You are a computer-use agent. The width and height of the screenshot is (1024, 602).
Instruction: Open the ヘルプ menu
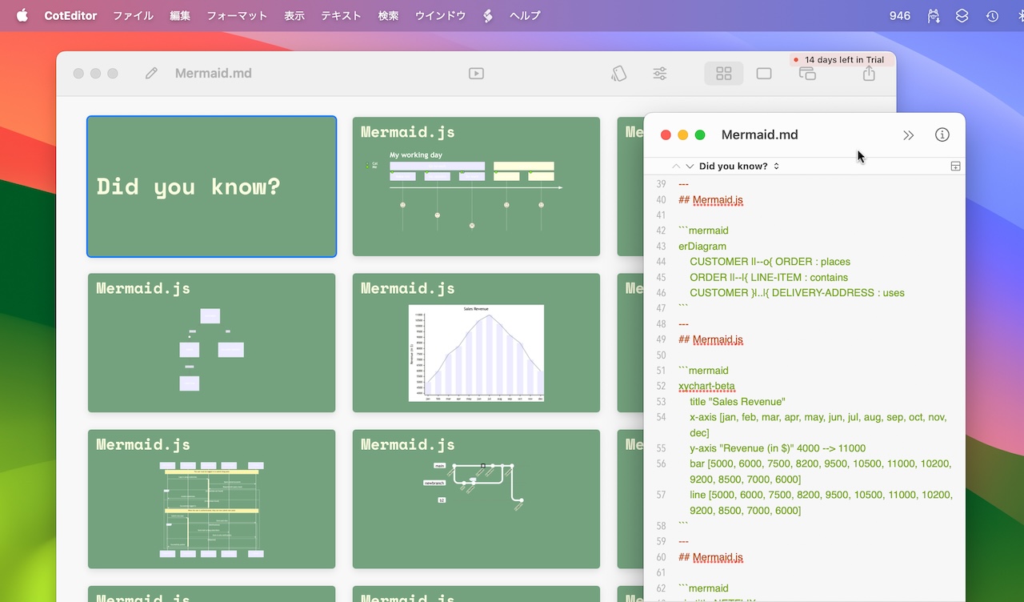[x=525, y=15]
